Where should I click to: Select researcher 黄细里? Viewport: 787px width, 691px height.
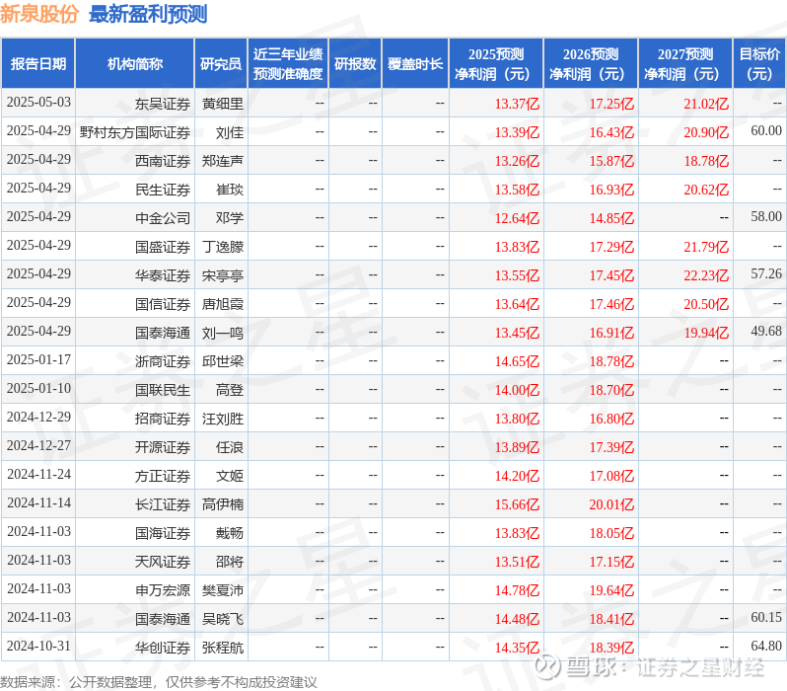222,104
